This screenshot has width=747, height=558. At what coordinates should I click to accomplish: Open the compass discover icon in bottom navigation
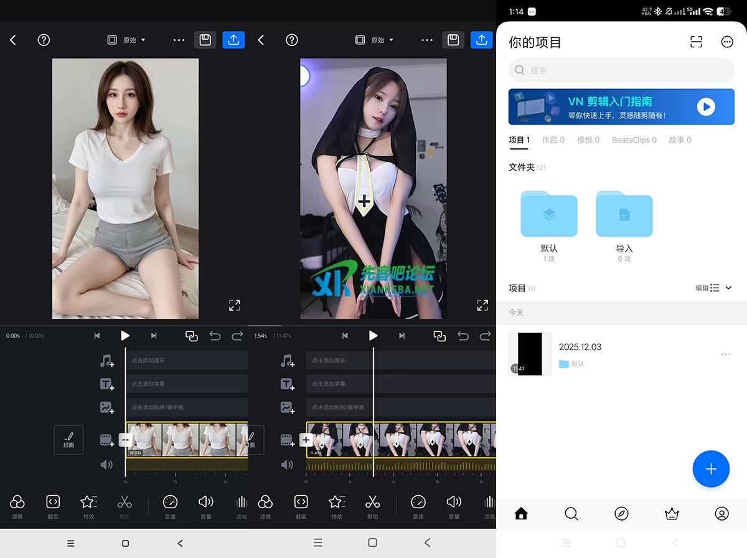(x=621, y=514)
